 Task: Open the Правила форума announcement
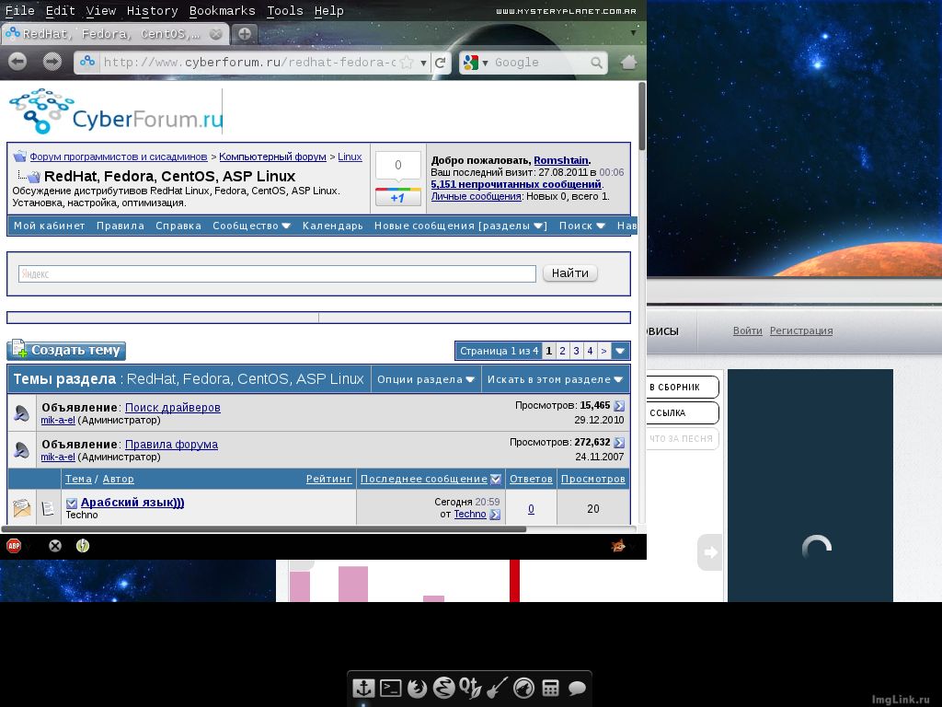click(171, 445)
